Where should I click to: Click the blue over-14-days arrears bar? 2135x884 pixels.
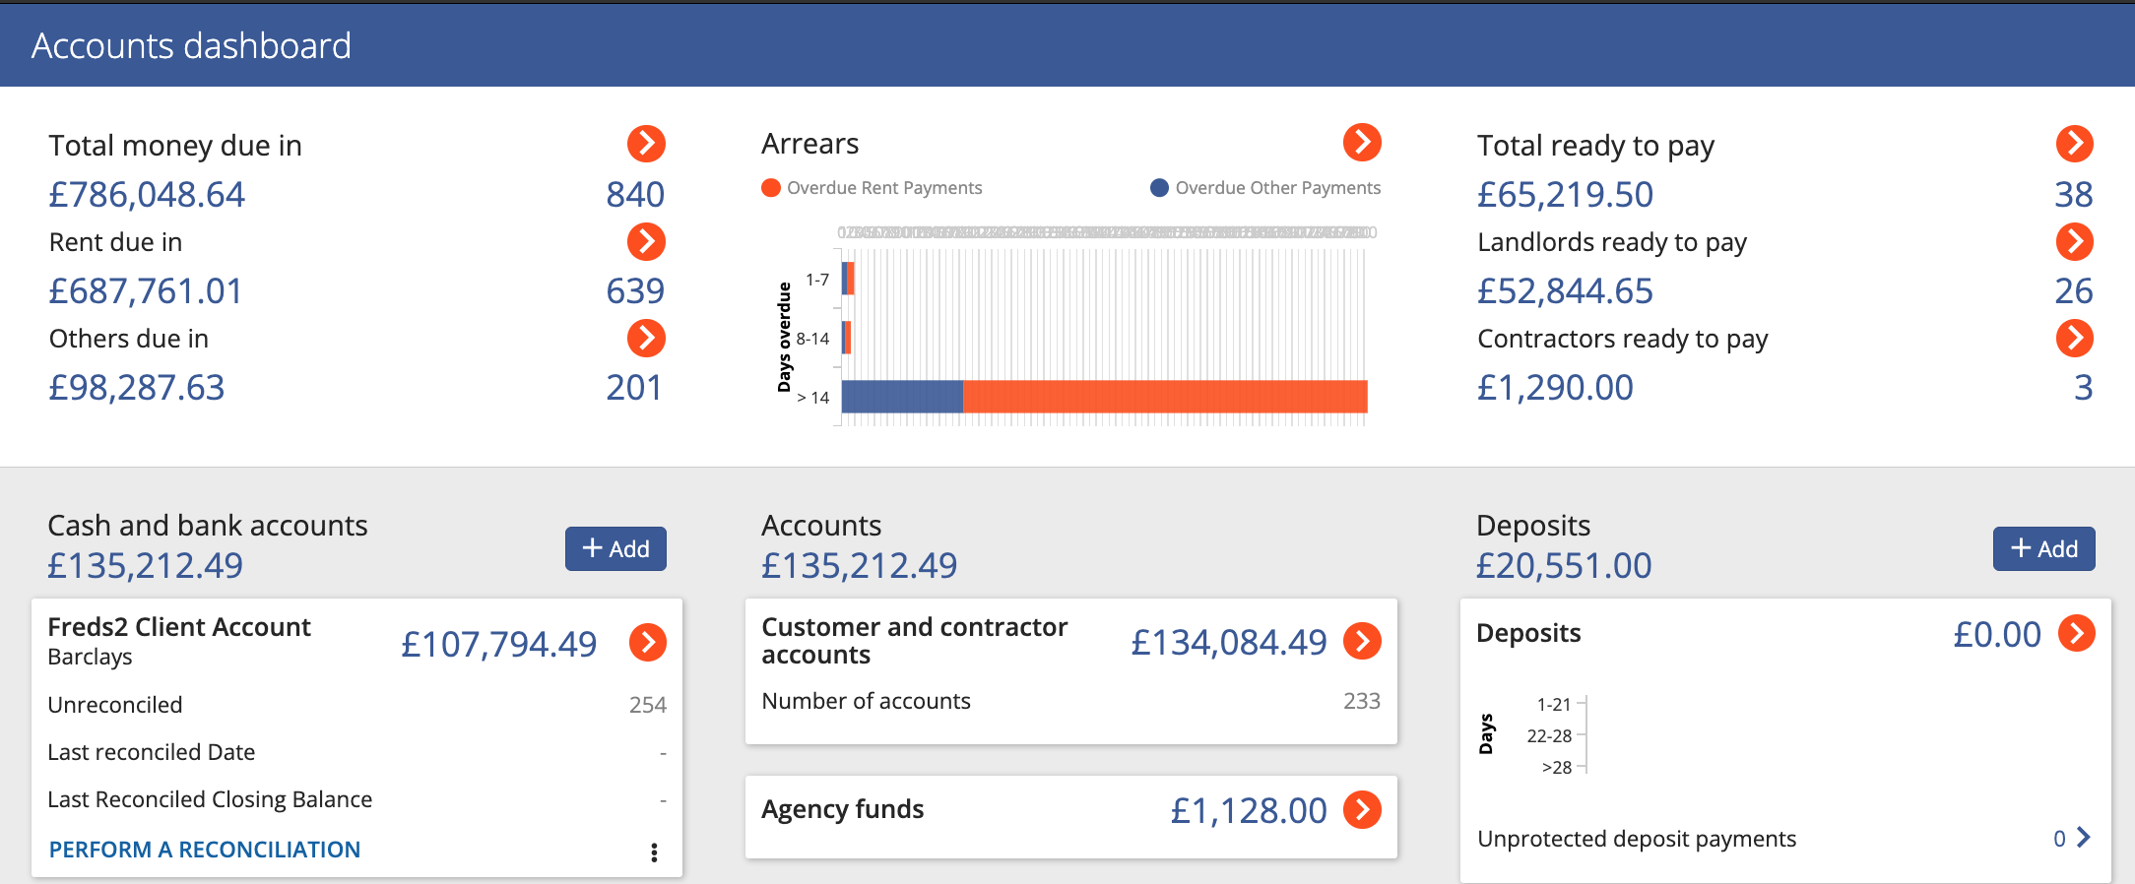tap(902, 397)
